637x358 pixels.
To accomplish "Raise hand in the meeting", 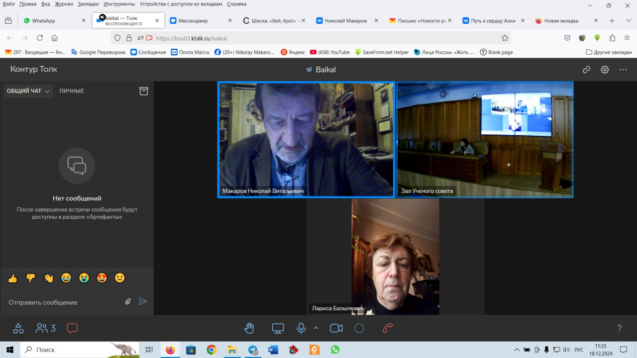I will (249, 328).
